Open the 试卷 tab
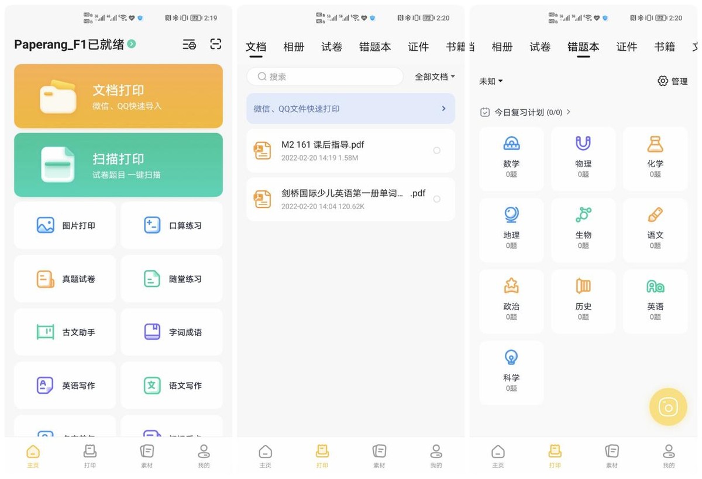Viewport: 702px width, 479px height. click(x=332, y=47)
